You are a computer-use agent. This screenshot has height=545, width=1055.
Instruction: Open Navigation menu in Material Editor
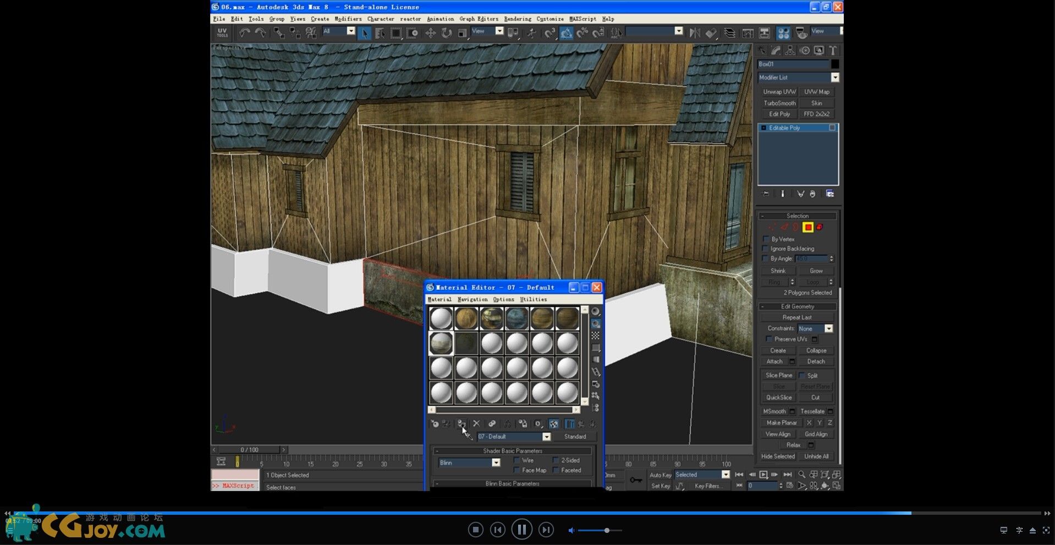tap(472, 299)
